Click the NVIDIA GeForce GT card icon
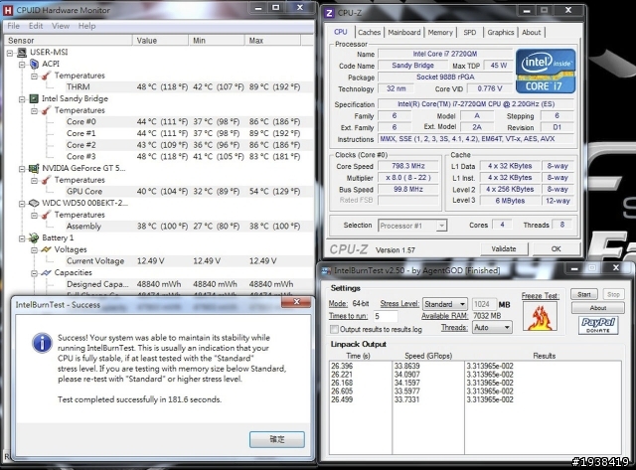Screen dimensions: 636x470 point(34,168)
